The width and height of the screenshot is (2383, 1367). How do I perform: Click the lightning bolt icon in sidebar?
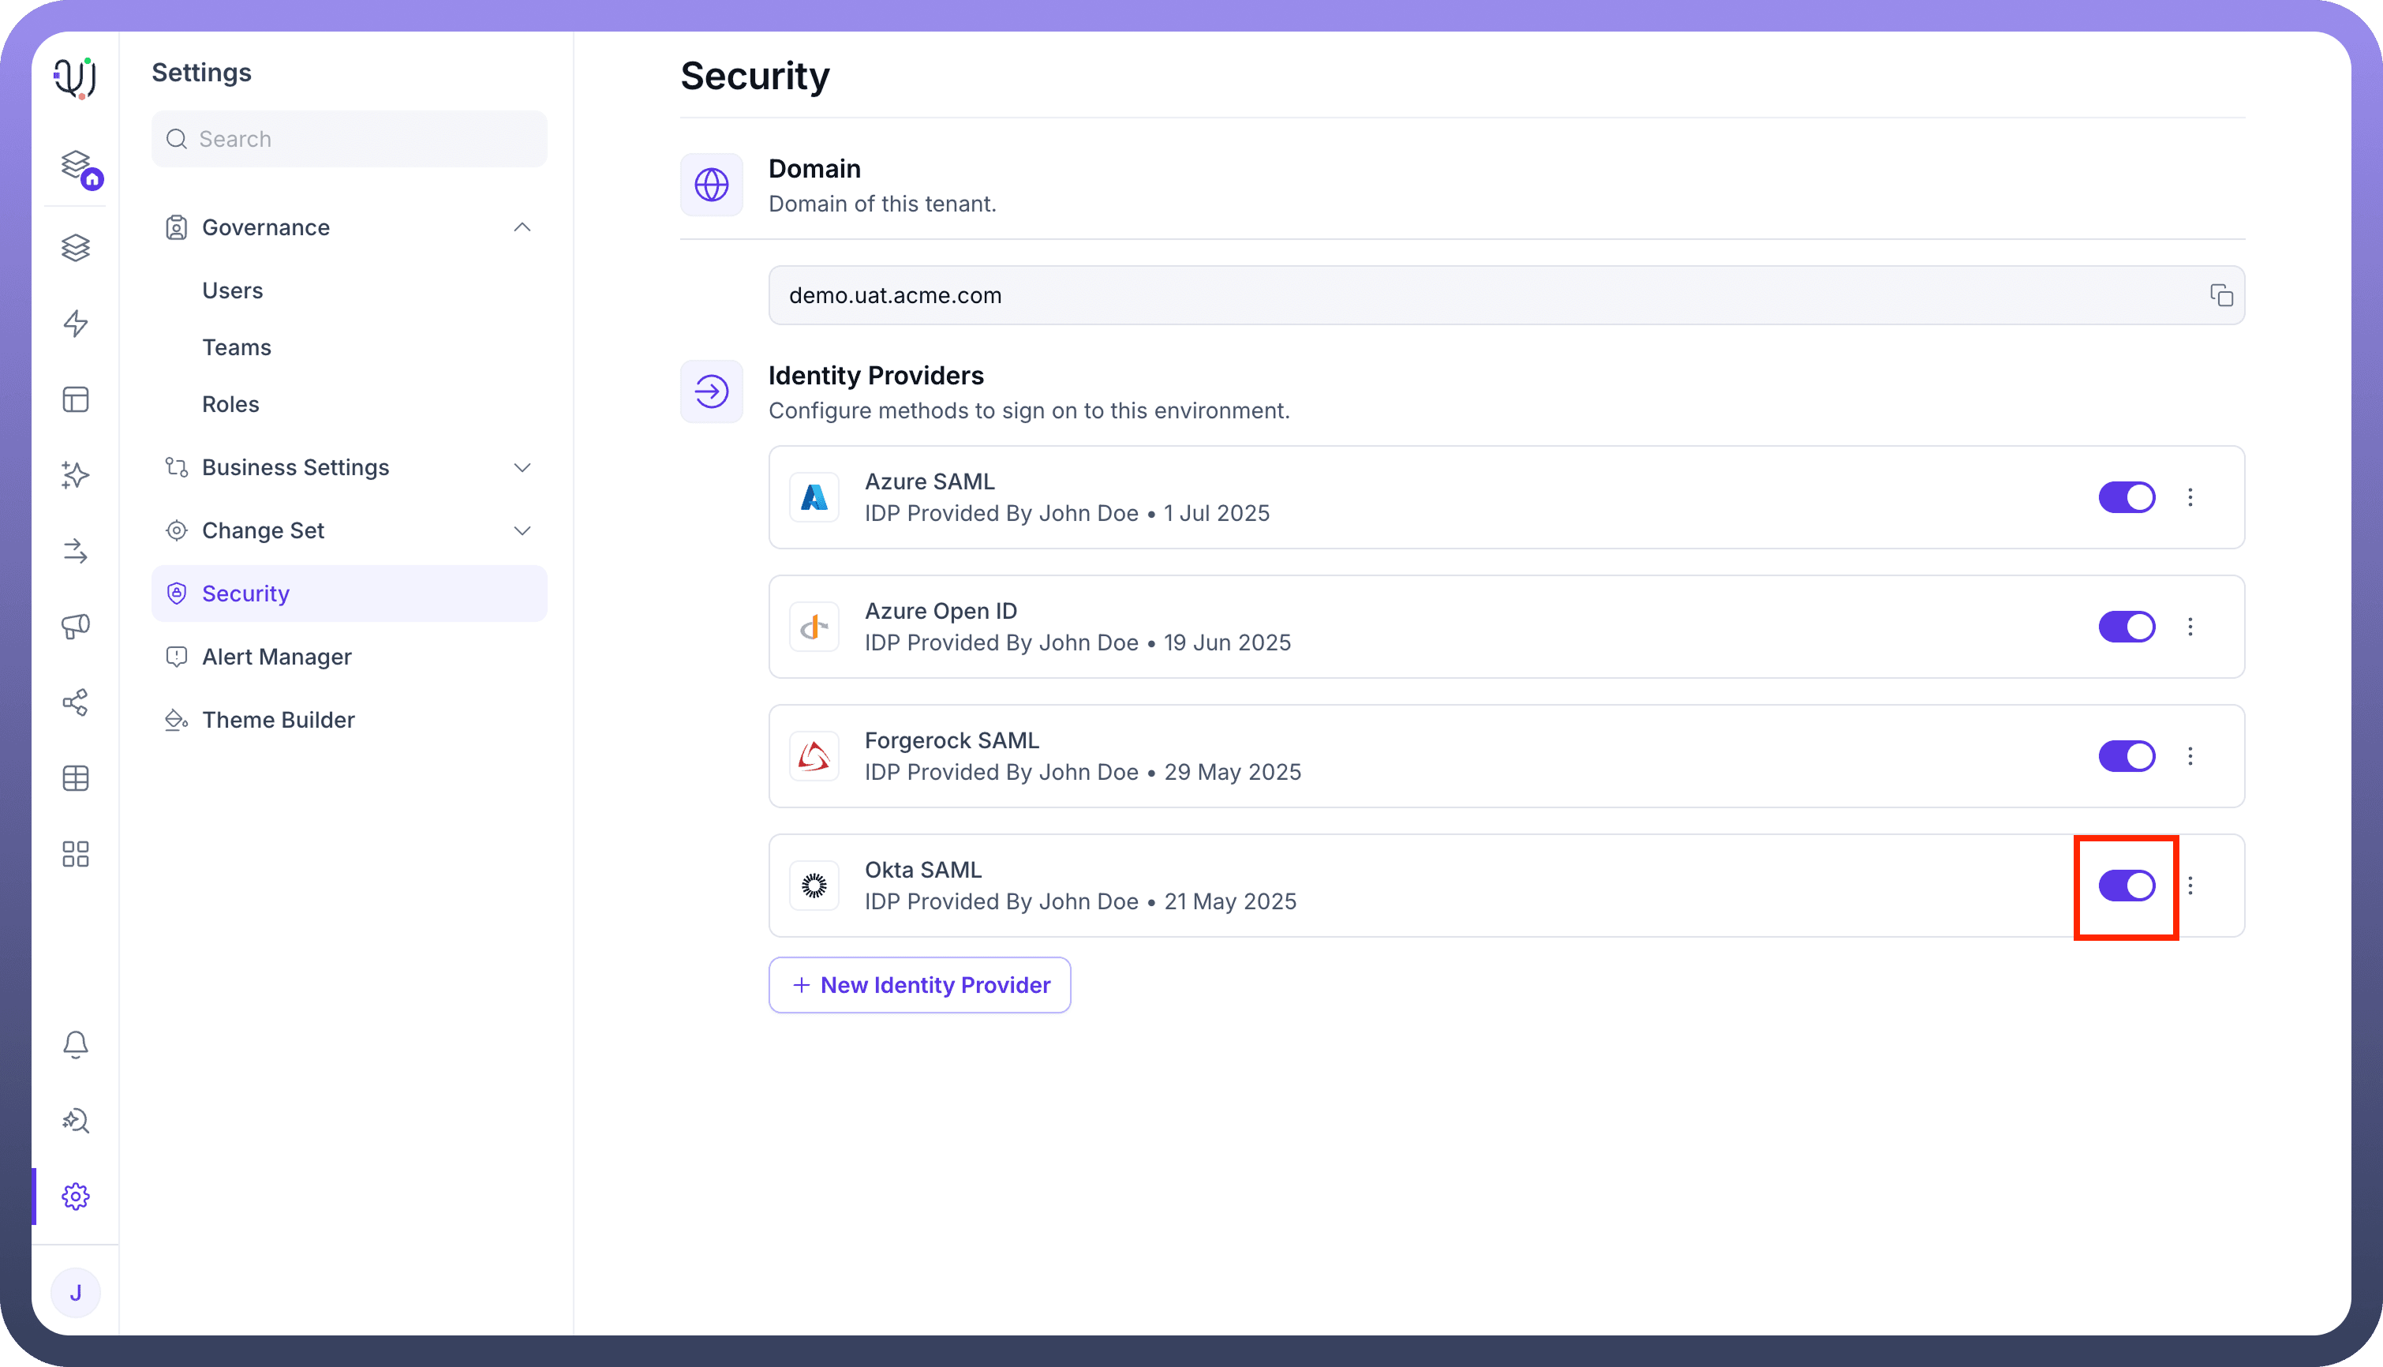pos(75,324)
